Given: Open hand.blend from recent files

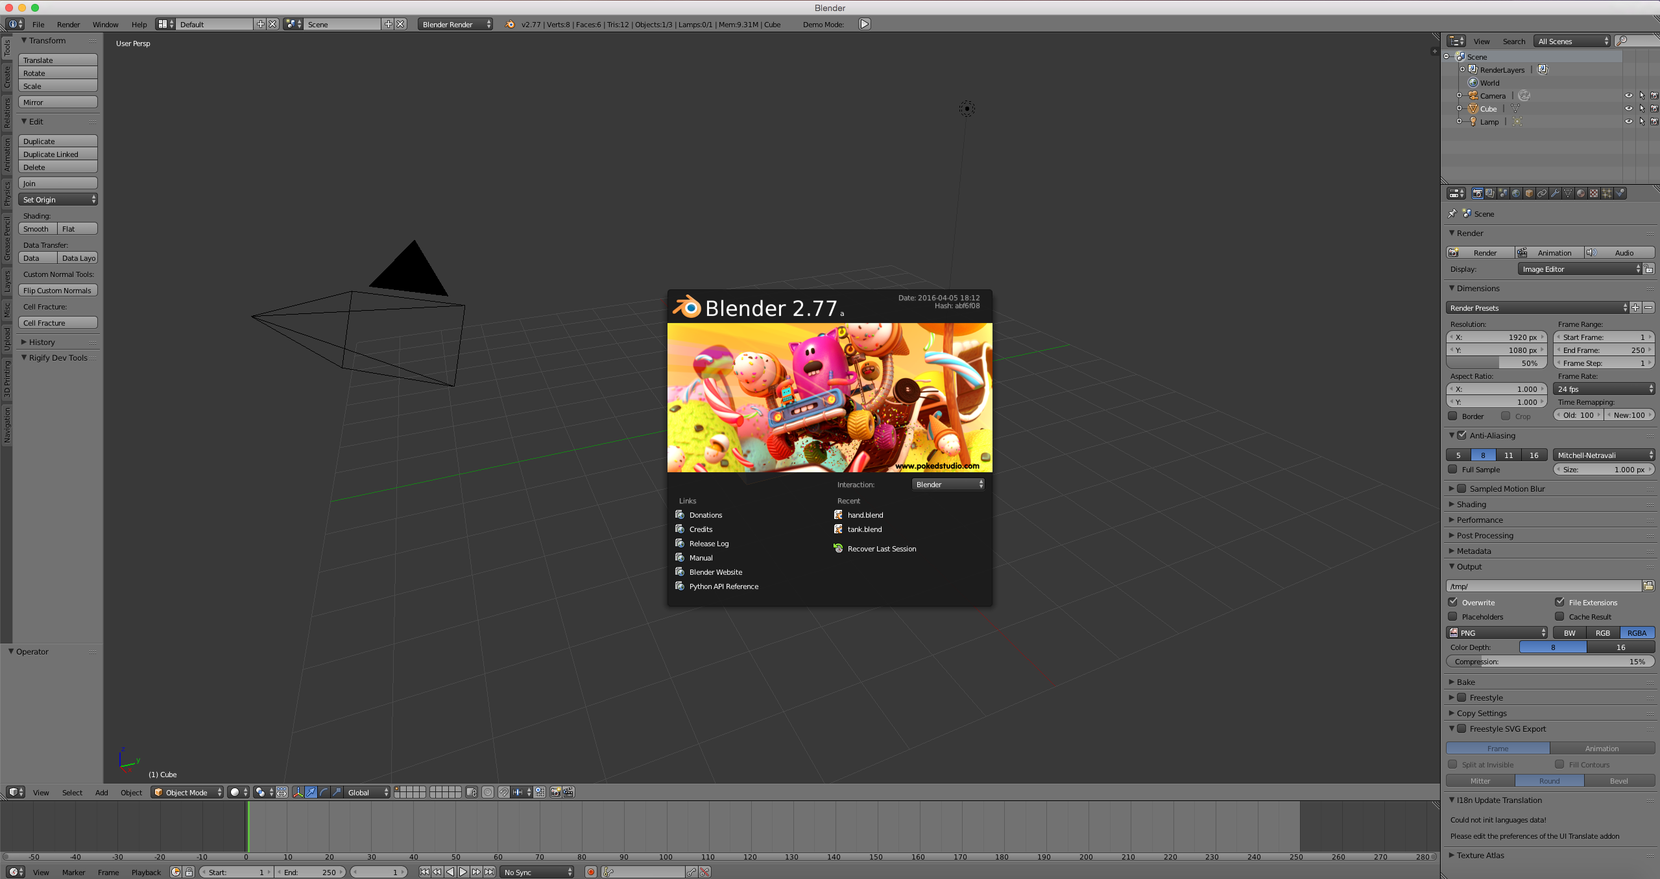Looking at the screenshot, I should [x=865, y=514].
